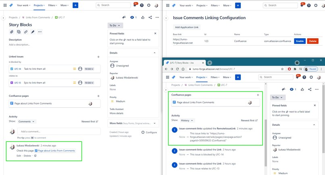Image resolution: width=325 pixels, height=175 pixels.
Task: Click home button in Chrome toolbar
Action: pos(183,69)
